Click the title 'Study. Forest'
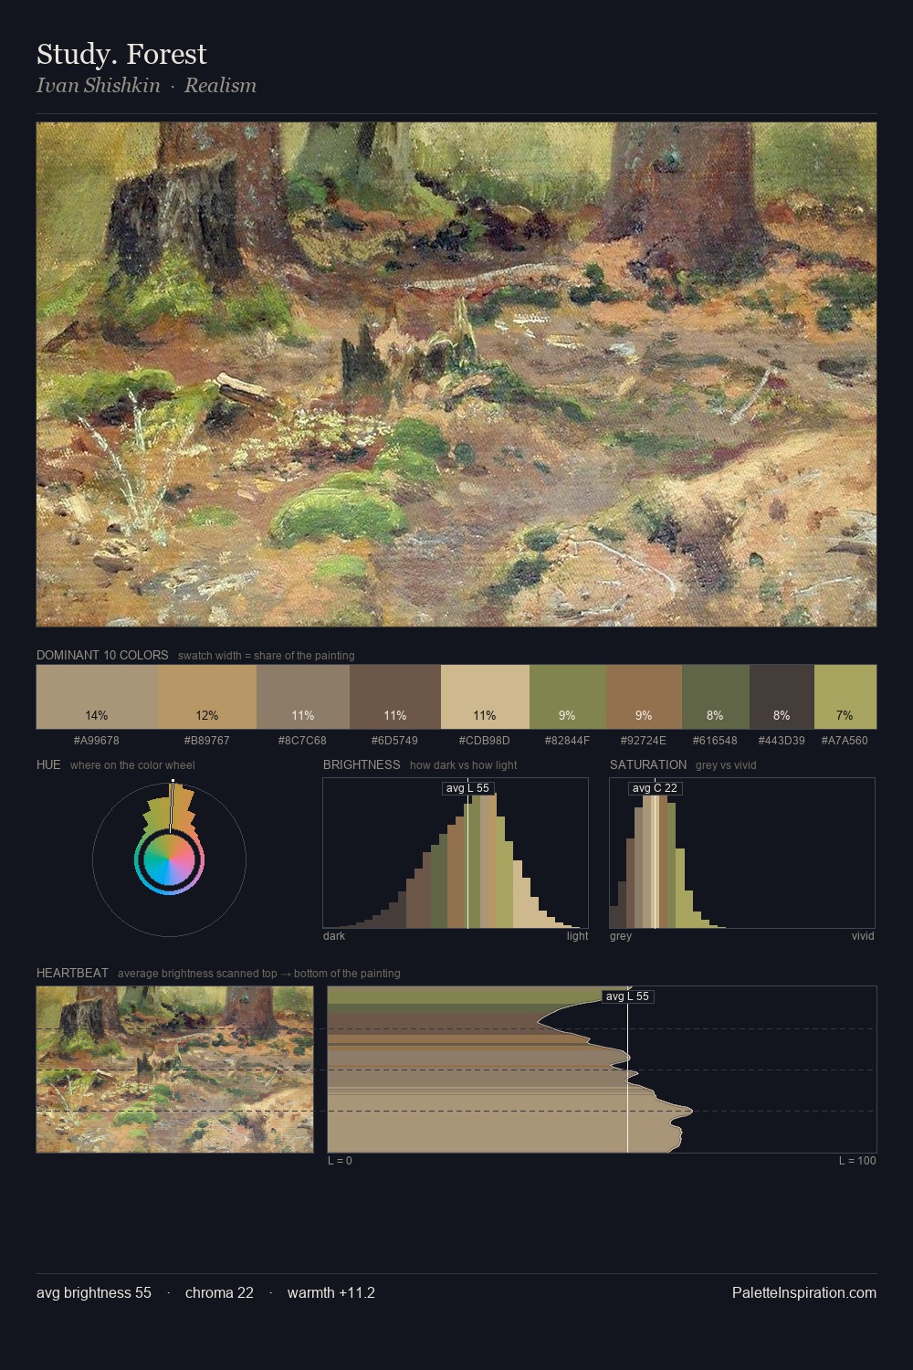Image resolution: width=913 pixels, height=1370 pixels. 121,54
